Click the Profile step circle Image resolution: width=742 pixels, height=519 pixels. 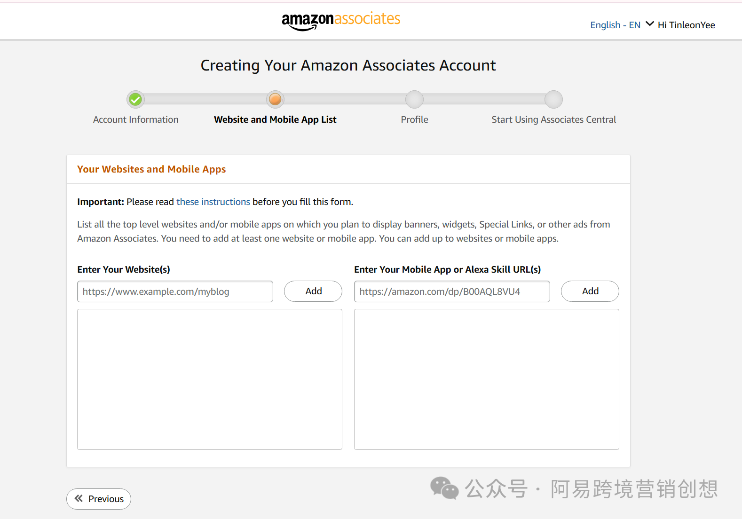pyautogui.click(x=414, y=99)
